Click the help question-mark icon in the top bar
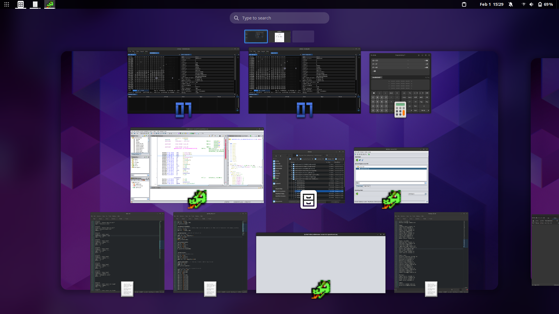This screenshot has width=559, height=314. (523, 4)
